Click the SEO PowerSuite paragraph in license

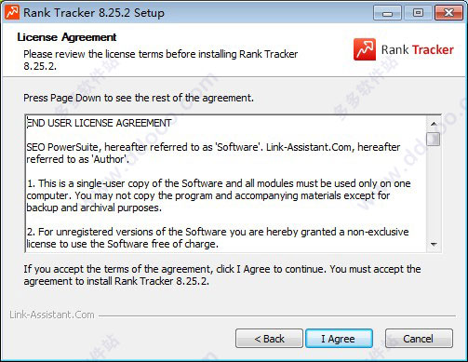tap(213, 153)
